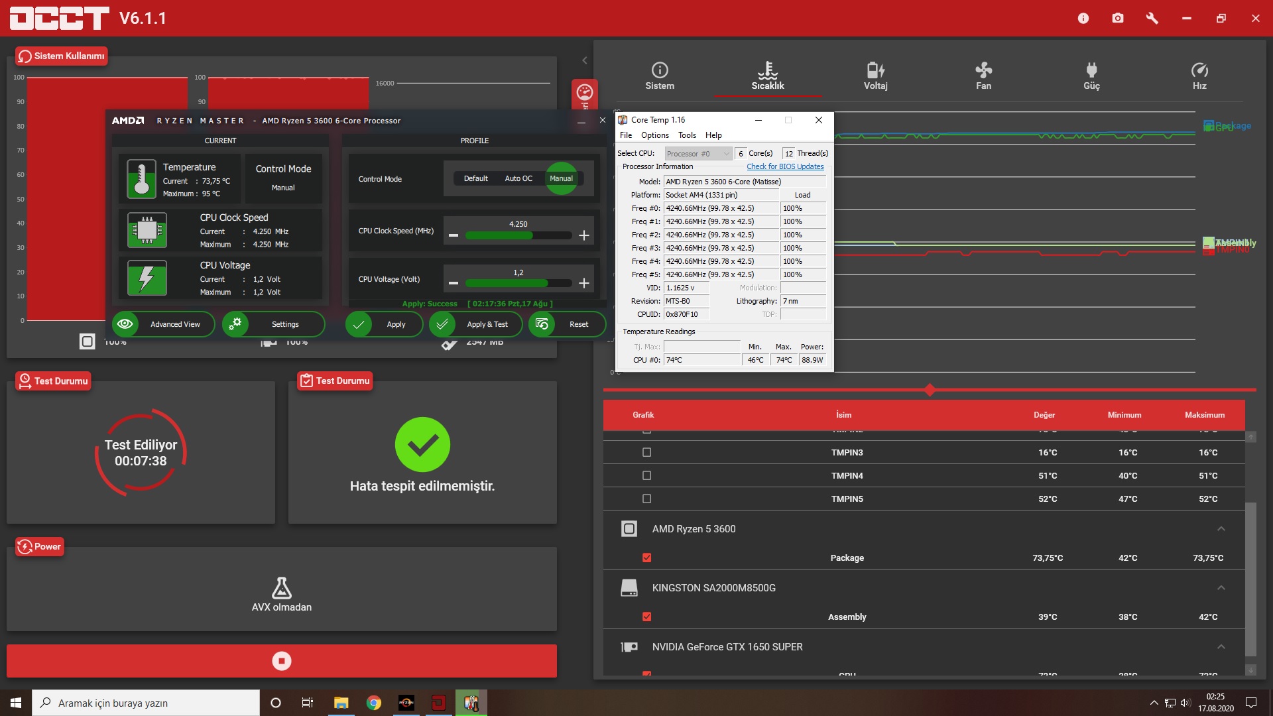Image resolution: width=1273 pixels, height=716 pixels.
Task: Switch to the Sistem tab
Action: (x=660, y=76)
